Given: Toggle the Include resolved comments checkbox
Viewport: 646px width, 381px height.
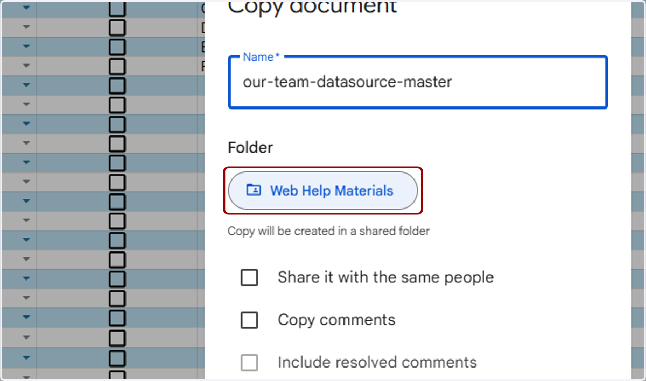Looking at the screenshot, I should tap(249, 363).
